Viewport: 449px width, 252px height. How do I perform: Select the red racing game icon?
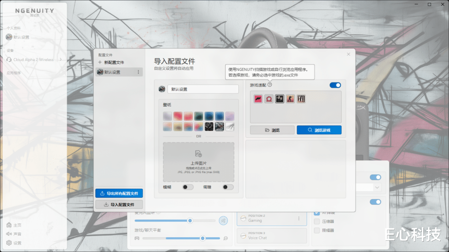(258, 99)
